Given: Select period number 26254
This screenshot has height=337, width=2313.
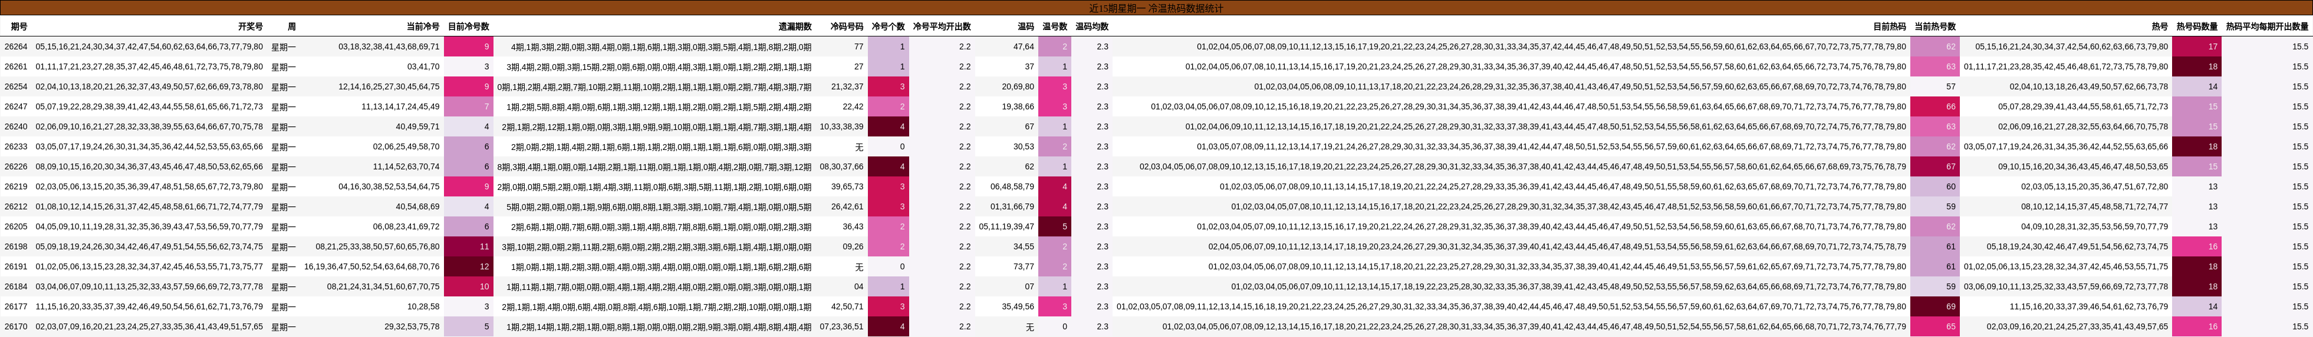Looking at the screenshot, I should point(15,87).
